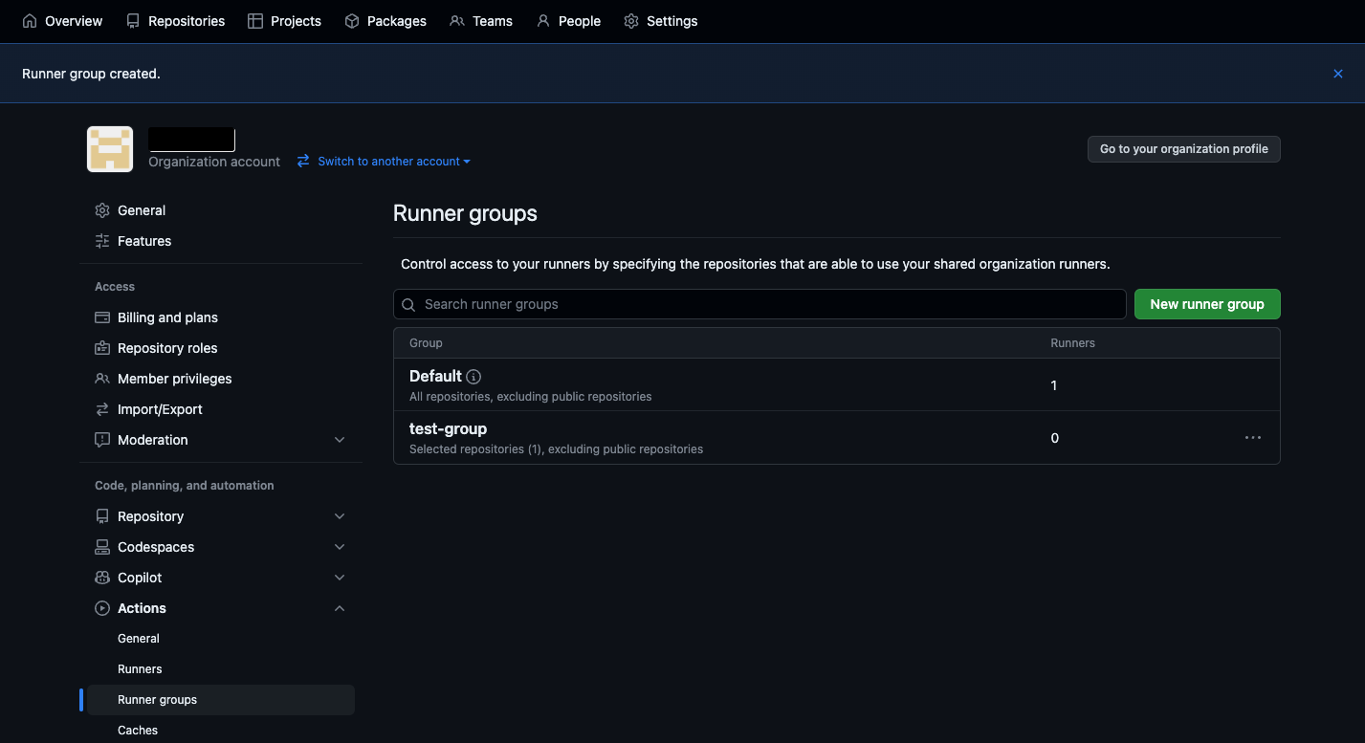Click the info icon next to Default group
The height and width of the screenshot is (743, 1365).
click(473, 376)
